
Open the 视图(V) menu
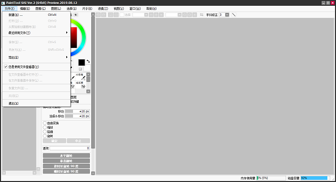coord(119,9)
